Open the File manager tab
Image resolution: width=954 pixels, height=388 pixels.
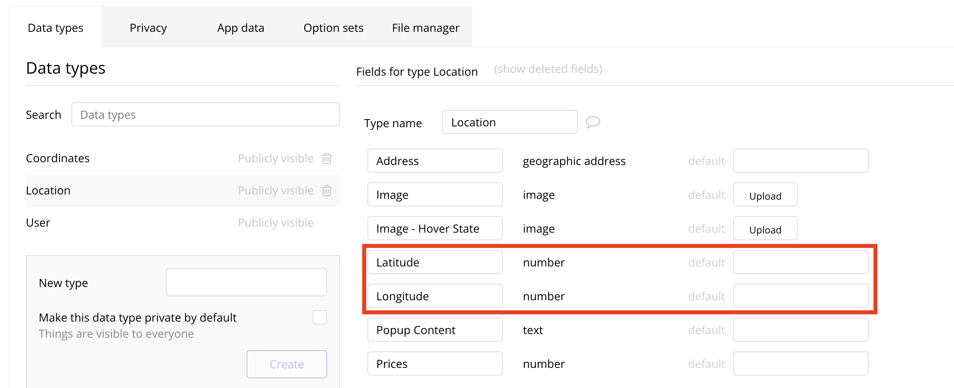pyautogui.click(x=425, y=28)
